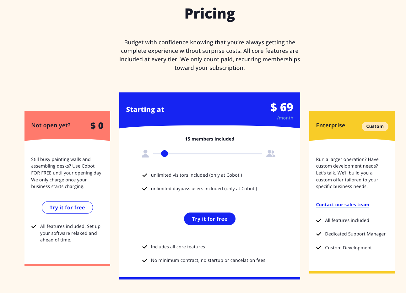Click the checkmark beside No minimum contract

[x=145, y=260]
